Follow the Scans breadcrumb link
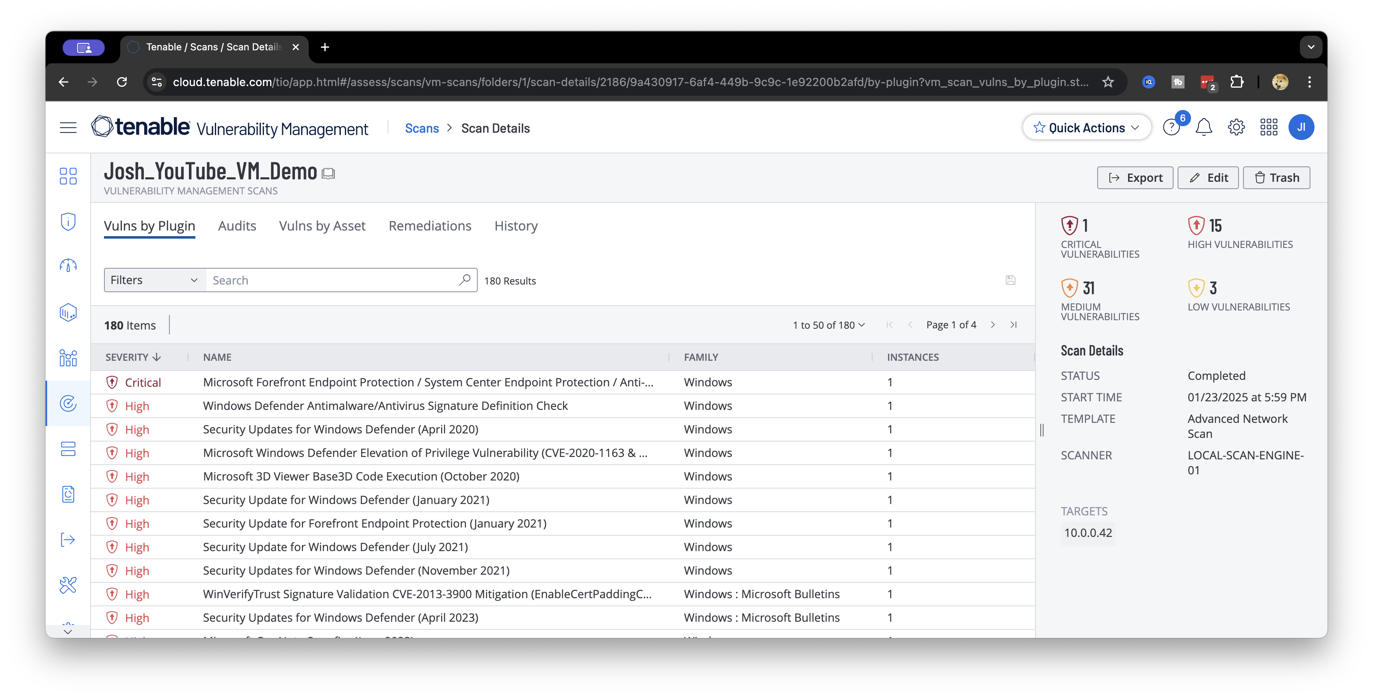Image resolution: width=1373 pixels, height=698 pixels. pyautogui.click(x=422, y=128)
